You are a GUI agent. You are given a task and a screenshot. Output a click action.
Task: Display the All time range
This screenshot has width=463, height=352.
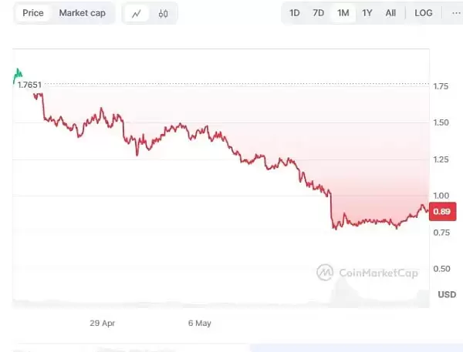tap(391, 13)
